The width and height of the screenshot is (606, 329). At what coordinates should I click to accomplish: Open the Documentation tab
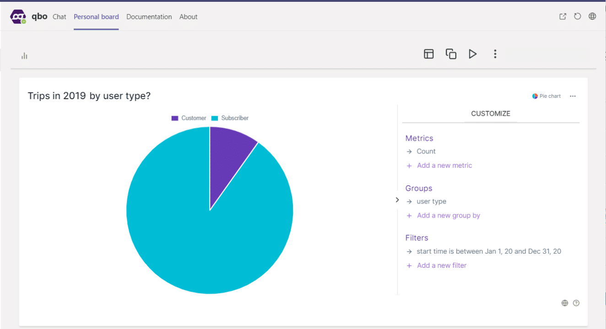coord(149,17)
